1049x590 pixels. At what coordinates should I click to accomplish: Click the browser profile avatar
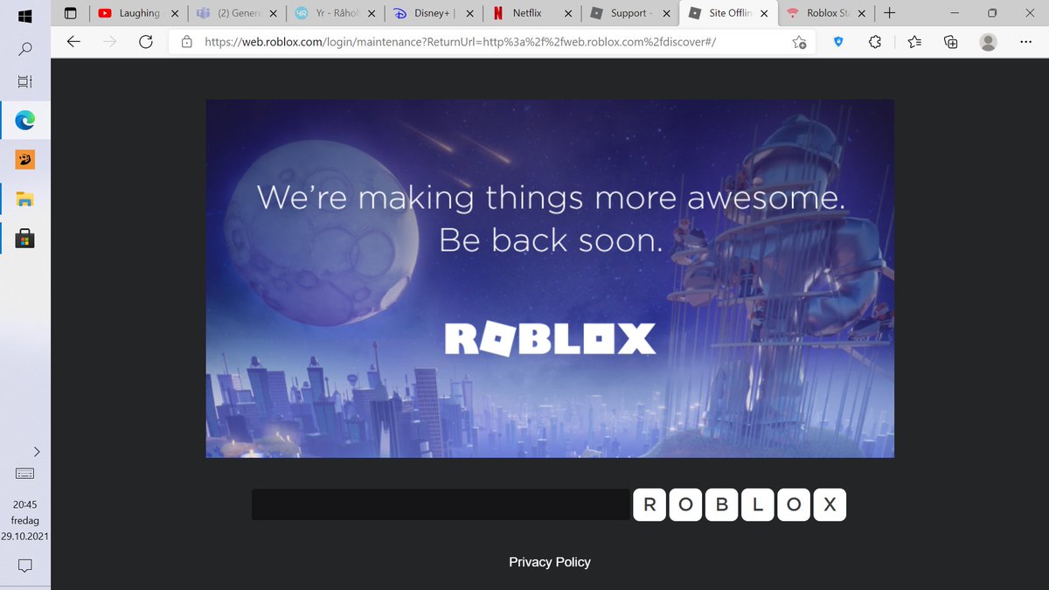click(988, 41)
